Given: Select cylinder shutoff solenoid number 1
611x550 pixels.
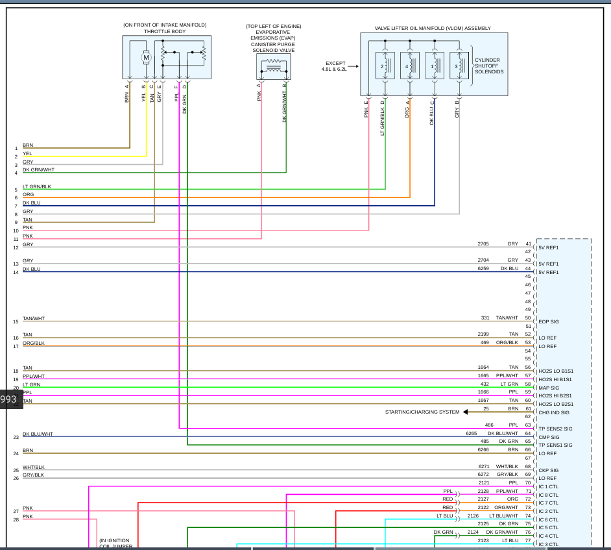Looking at the screenshot, I should (x=435, y=66).
